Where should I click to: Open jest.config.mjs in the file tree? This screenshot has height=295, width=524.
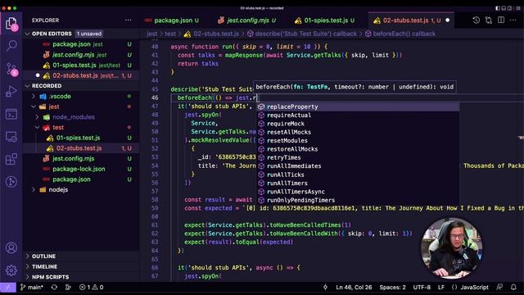81,158
